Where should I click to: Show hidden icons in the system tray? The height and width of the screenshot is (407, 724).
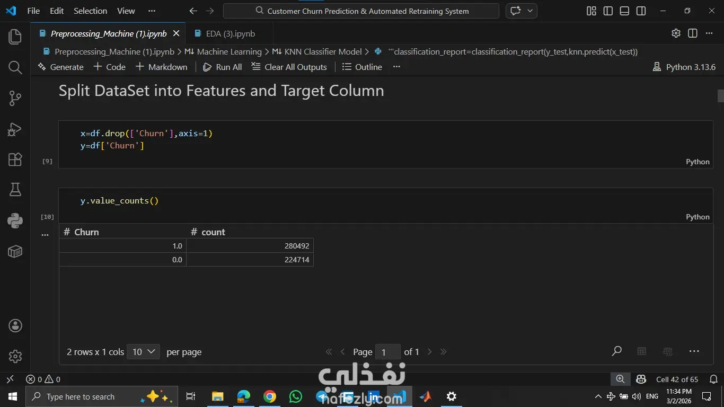tap(598, 396)
